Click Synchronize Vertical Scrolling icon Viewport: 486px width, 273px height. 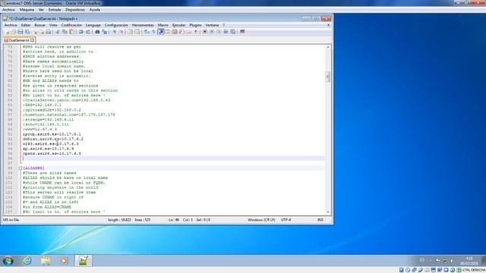pyautogui.click(x=130, y=32)
